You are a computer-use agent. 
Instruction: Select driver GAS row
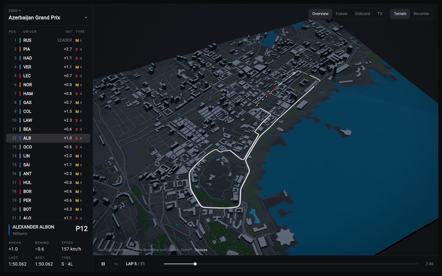point(48,102)
